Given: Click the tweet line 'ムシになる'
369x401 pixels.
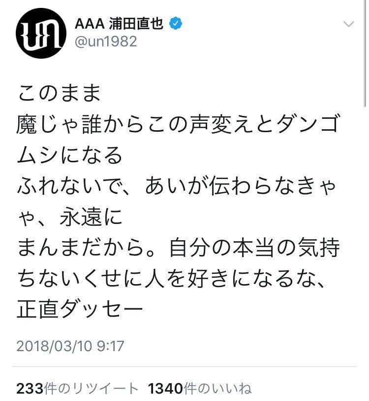Looking at the screenshot, I should click(x=69, y=156).
